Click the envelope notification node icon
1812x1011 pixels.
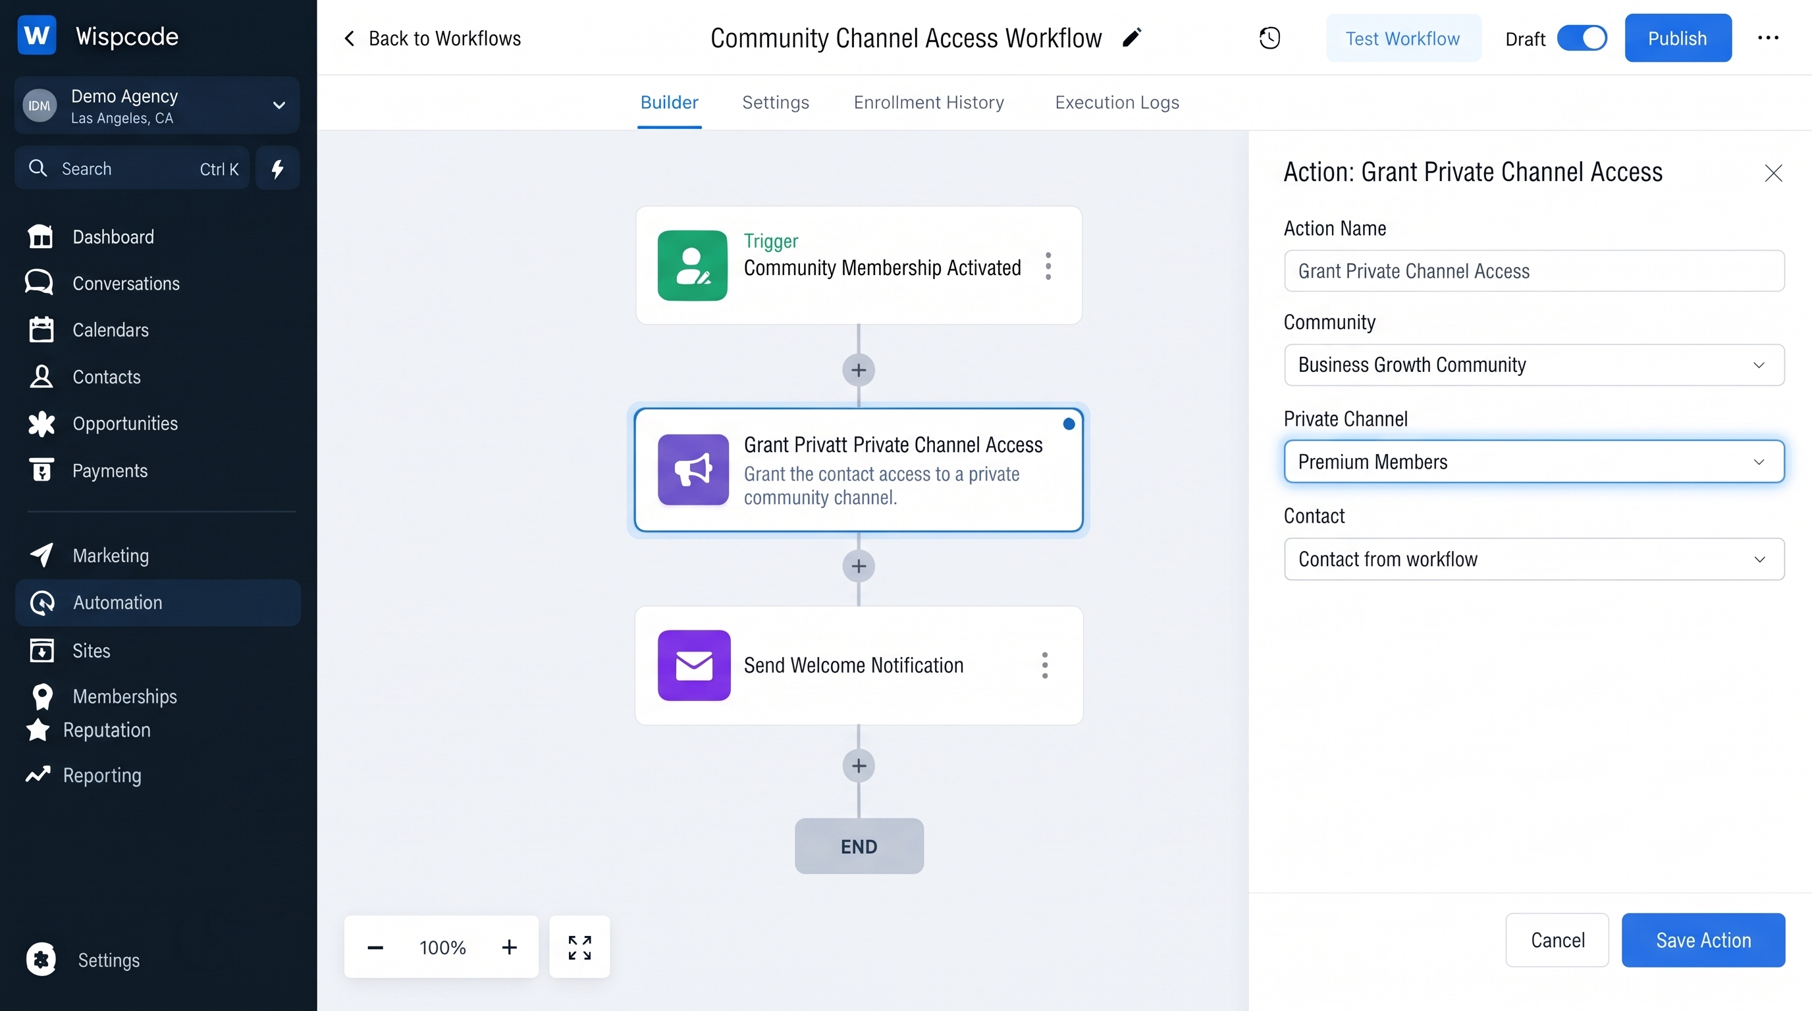[x=693, y=665]
